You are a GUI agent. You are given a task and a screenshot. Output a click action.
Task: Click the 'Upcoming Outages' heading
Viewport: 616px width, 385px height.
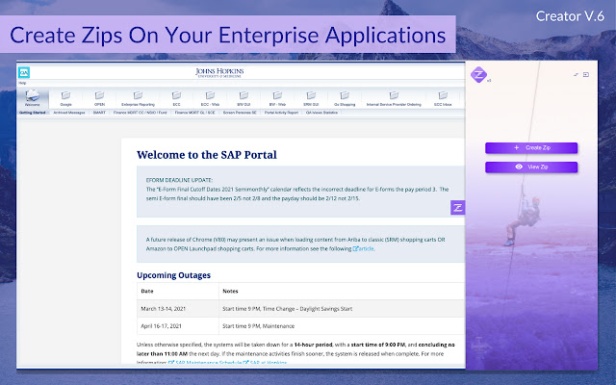(x=173, y=275)
